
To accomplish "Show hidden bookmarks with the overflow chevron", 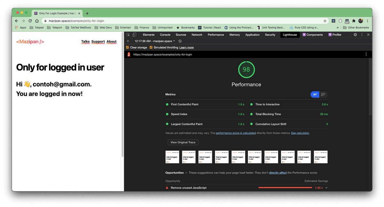I will (338, 28).
